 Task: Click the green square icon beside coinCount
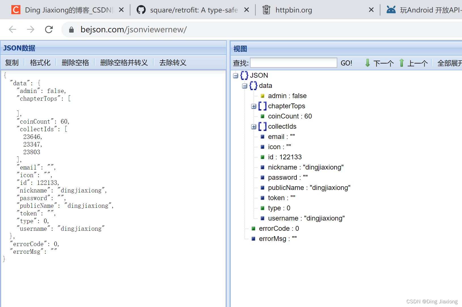tap(262, 116)
